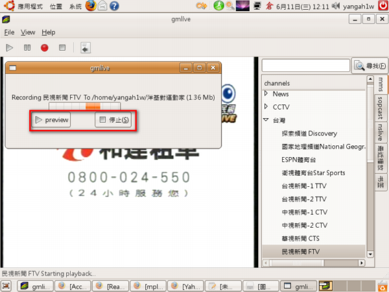This screenshot has height=292, width=389.
Task: Select the National Geographic channel
Action: point(324,147)
